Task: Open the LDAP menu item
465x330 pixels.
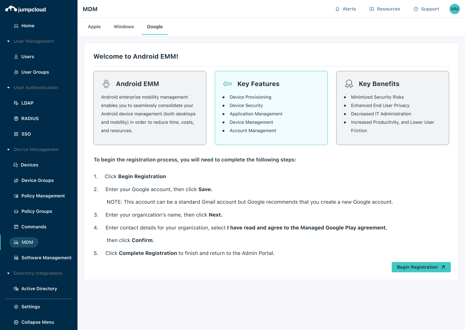Action: click(27, 103)
